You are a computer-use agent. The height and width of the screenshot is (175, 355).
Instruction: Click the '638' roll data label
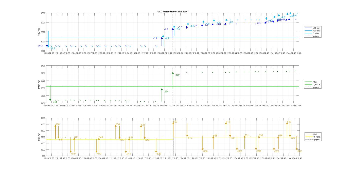pos(58,124)
